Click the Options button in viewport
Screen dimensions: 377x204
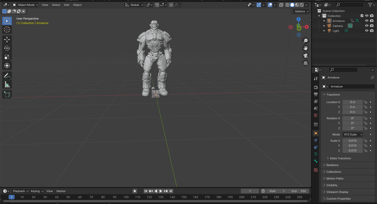click(301, 11)
